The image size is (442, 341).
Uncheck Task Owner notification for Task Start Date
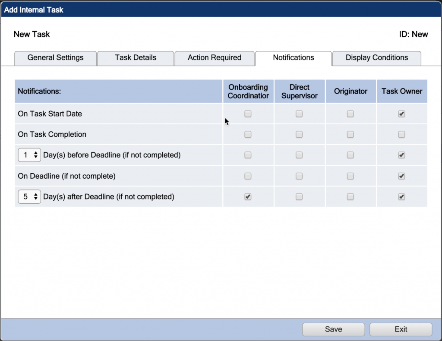[401, 114]
